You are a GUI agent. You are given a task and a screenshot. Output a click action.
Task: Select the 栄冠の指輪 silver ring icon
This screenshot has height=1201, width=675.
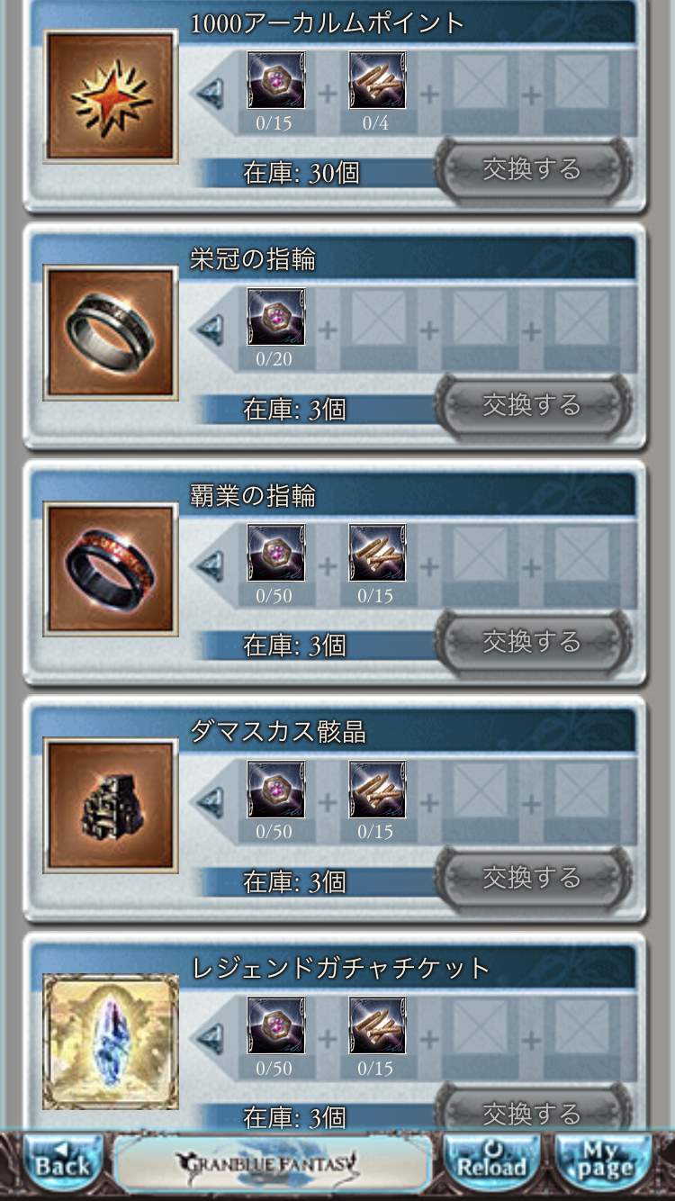(x=111, y=333)
